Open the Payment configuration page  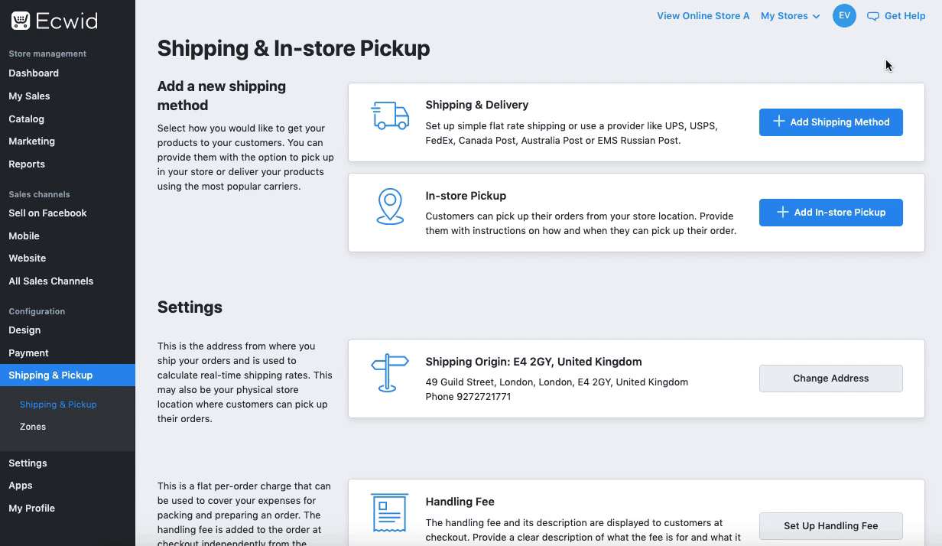coord(29,353)
